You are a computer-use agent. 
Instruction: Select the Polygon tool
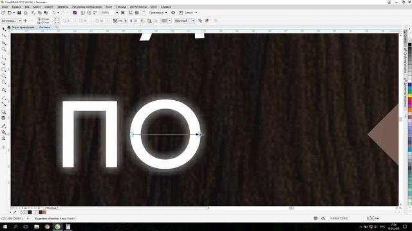4,82
